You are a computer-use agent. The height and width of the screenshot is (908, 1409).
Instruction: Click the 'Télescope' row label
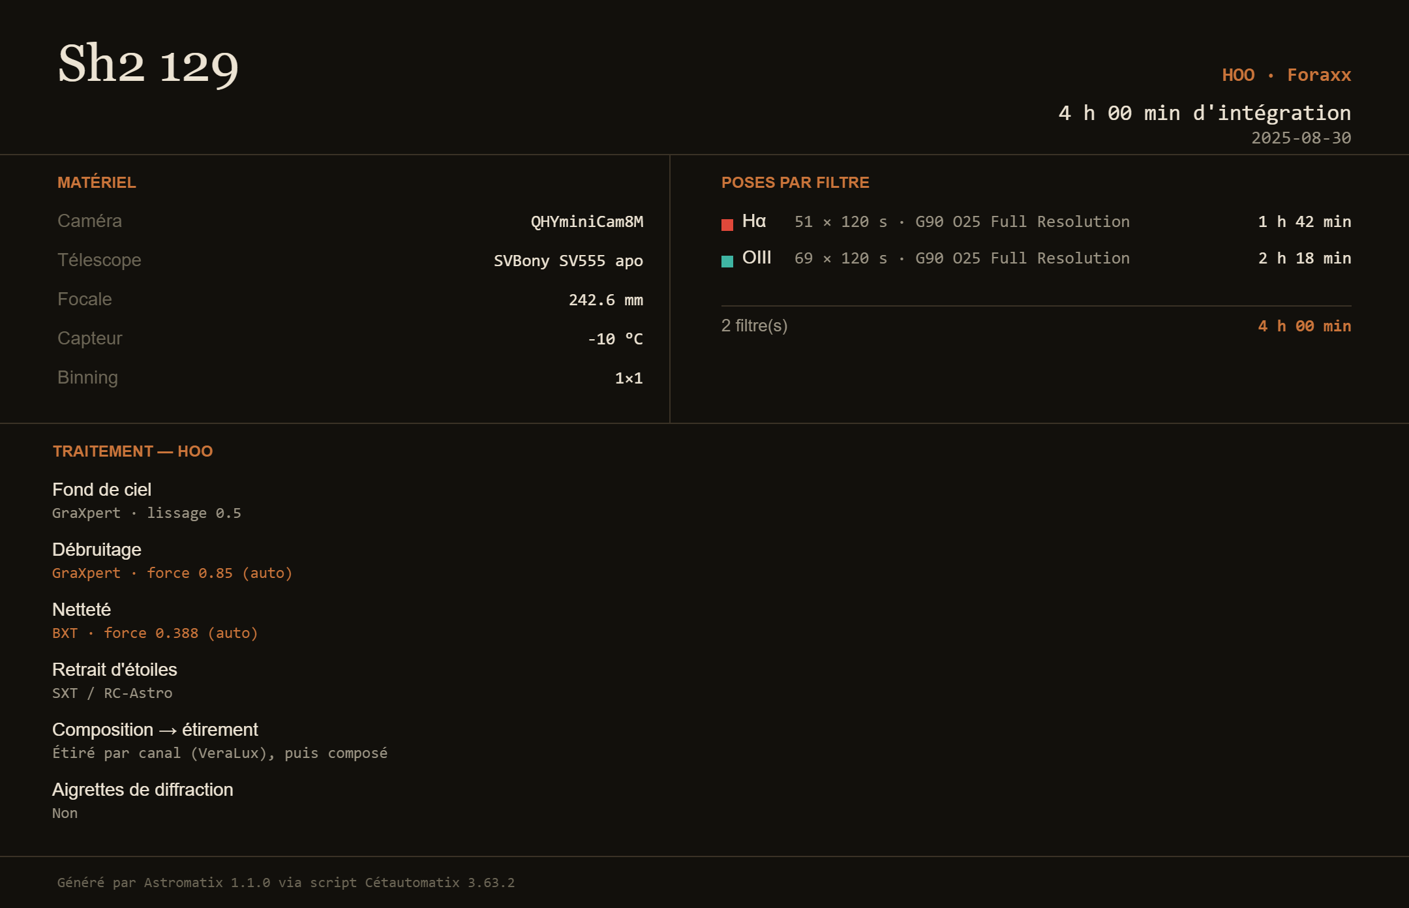point(99,260)
